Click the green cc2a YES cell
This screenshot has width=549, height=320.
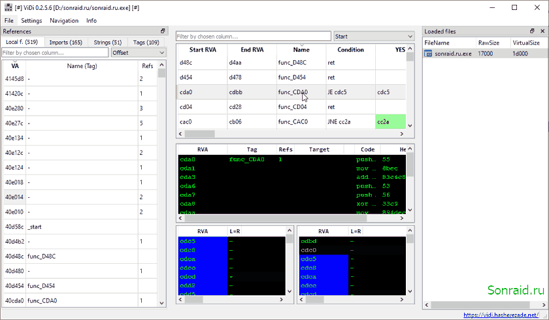(391, 121)
